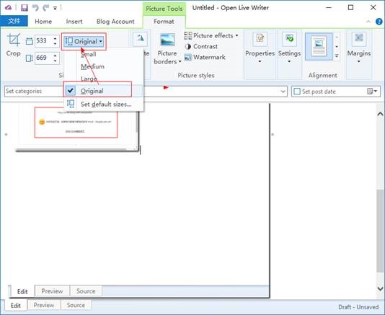Decrease the height value with down arrow
This screenshot has height=315, width=385.
click(x=56, y=61)
